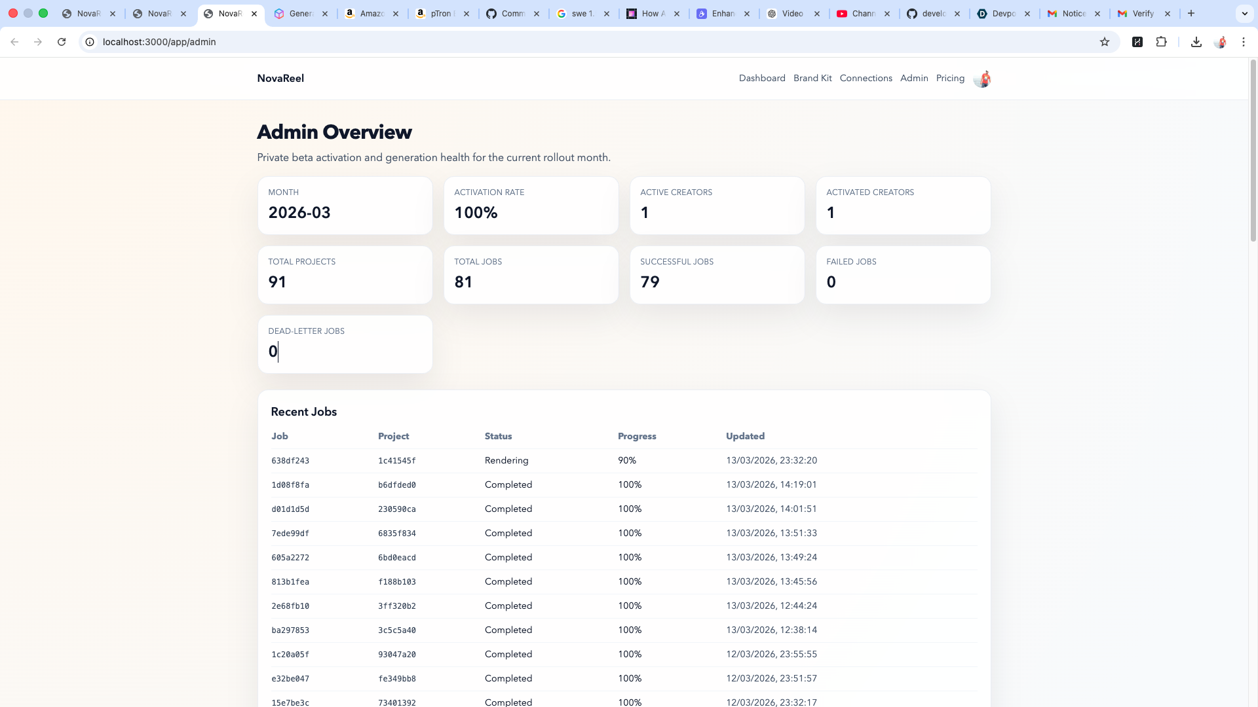Image resolution: width=1258 pixels, height=707 pixels.
Task: Click the NovaReel logo text
Action: (280, 78)
